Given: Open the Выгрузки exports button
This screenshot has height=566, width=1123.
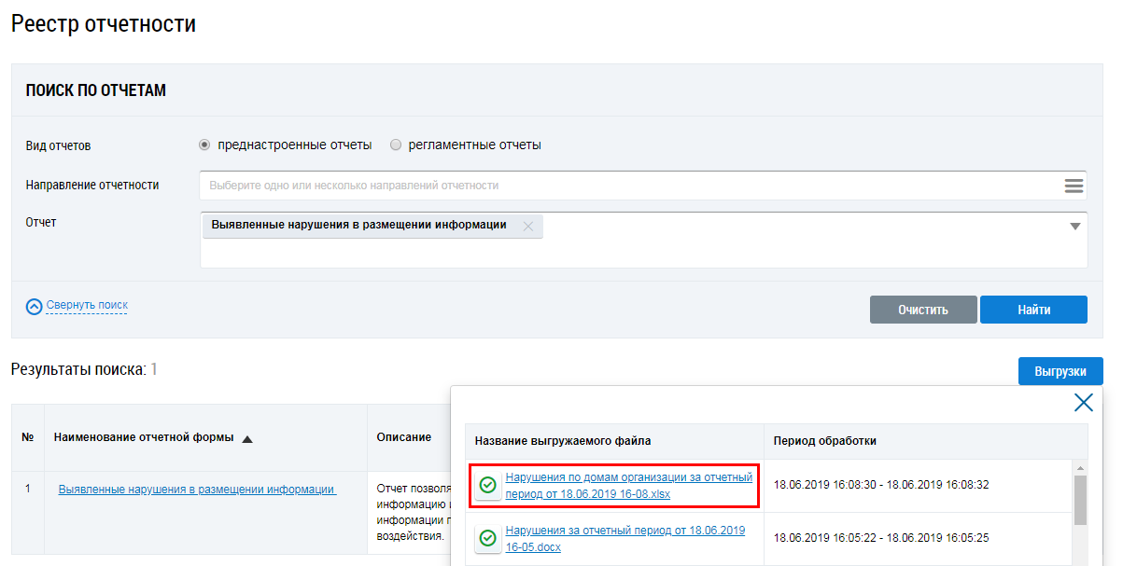Looking at the screenshot, I should coord(1060,371).
